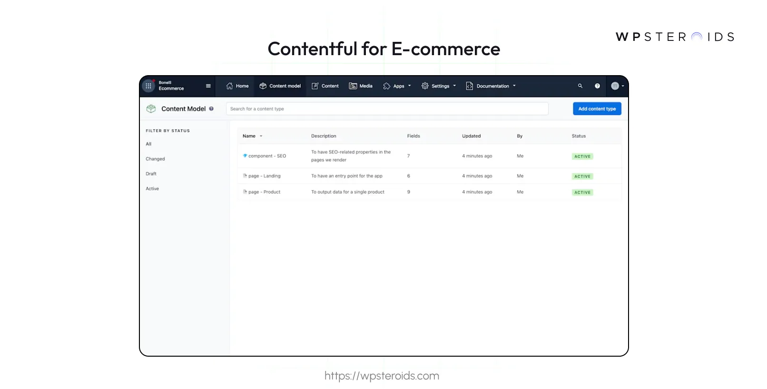Click the Content pencil icon
This screenshot has height=389, width=767.
[x=315, y=86]
